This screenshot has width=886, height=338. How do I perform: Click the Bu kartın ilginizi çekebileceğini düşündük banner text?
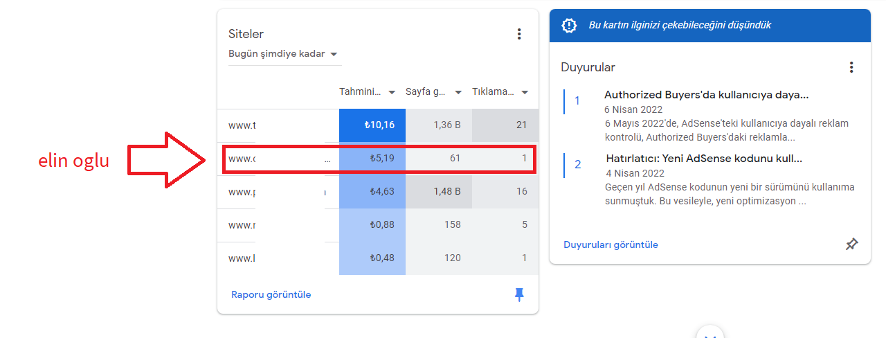pyautogui.click(x=680, y=26)
